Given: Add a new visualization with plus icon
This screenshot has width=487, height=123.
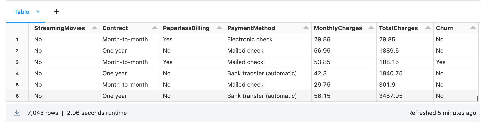Looking at the screenshot, I should [57, 12].
